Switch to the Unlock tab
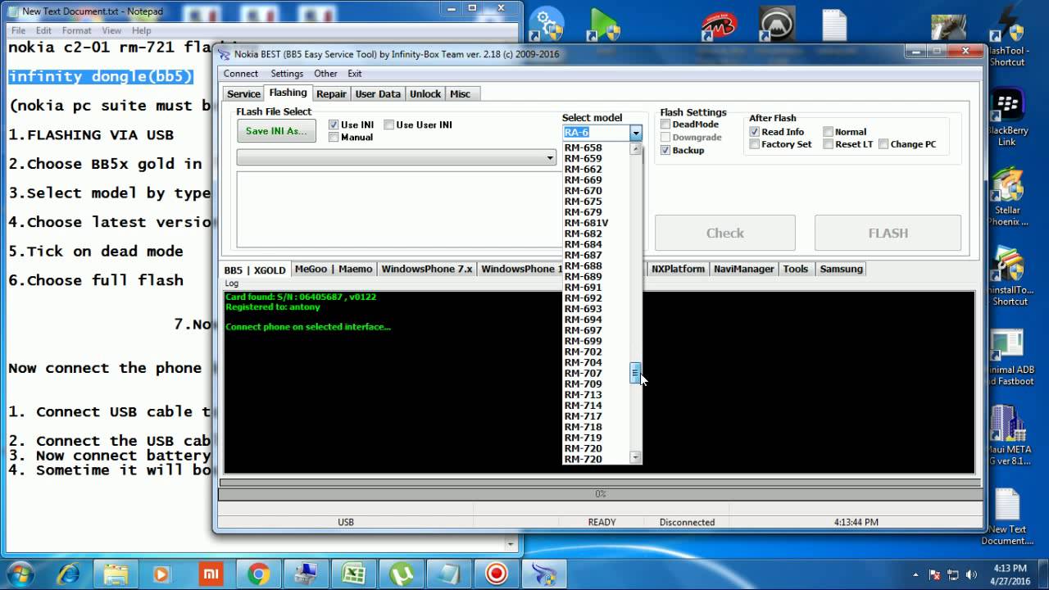The height and width of the screenshot is (590, 1049). (x=425, y=93)
